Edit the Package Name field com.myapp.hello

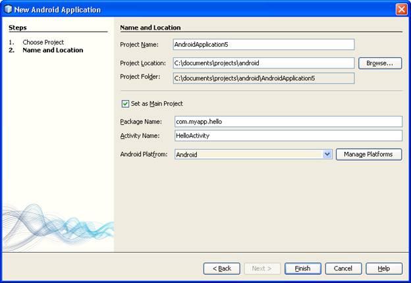[x=288, y=122]
